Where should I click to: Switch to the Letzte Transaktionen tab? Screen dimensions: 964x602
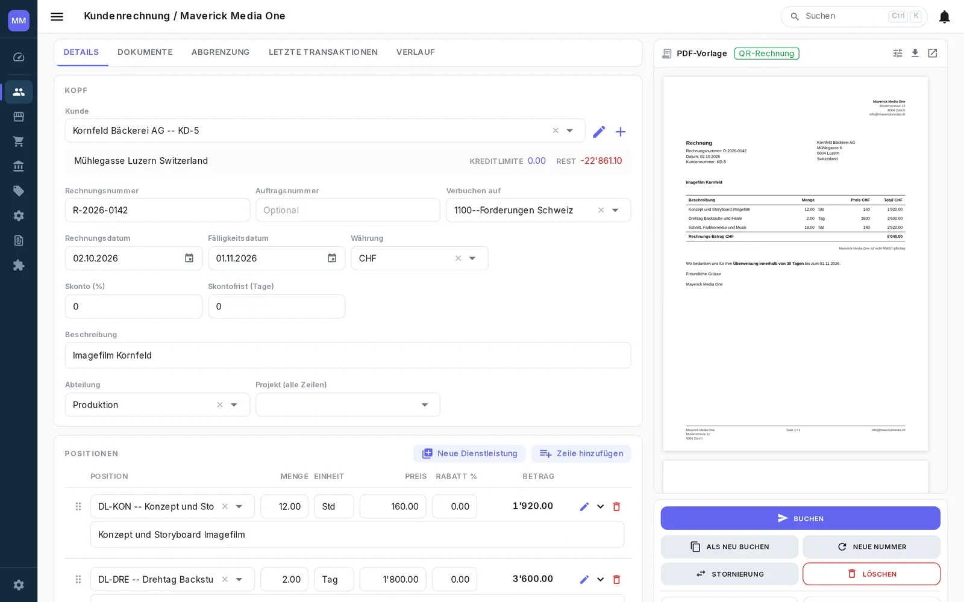(323, 52)
